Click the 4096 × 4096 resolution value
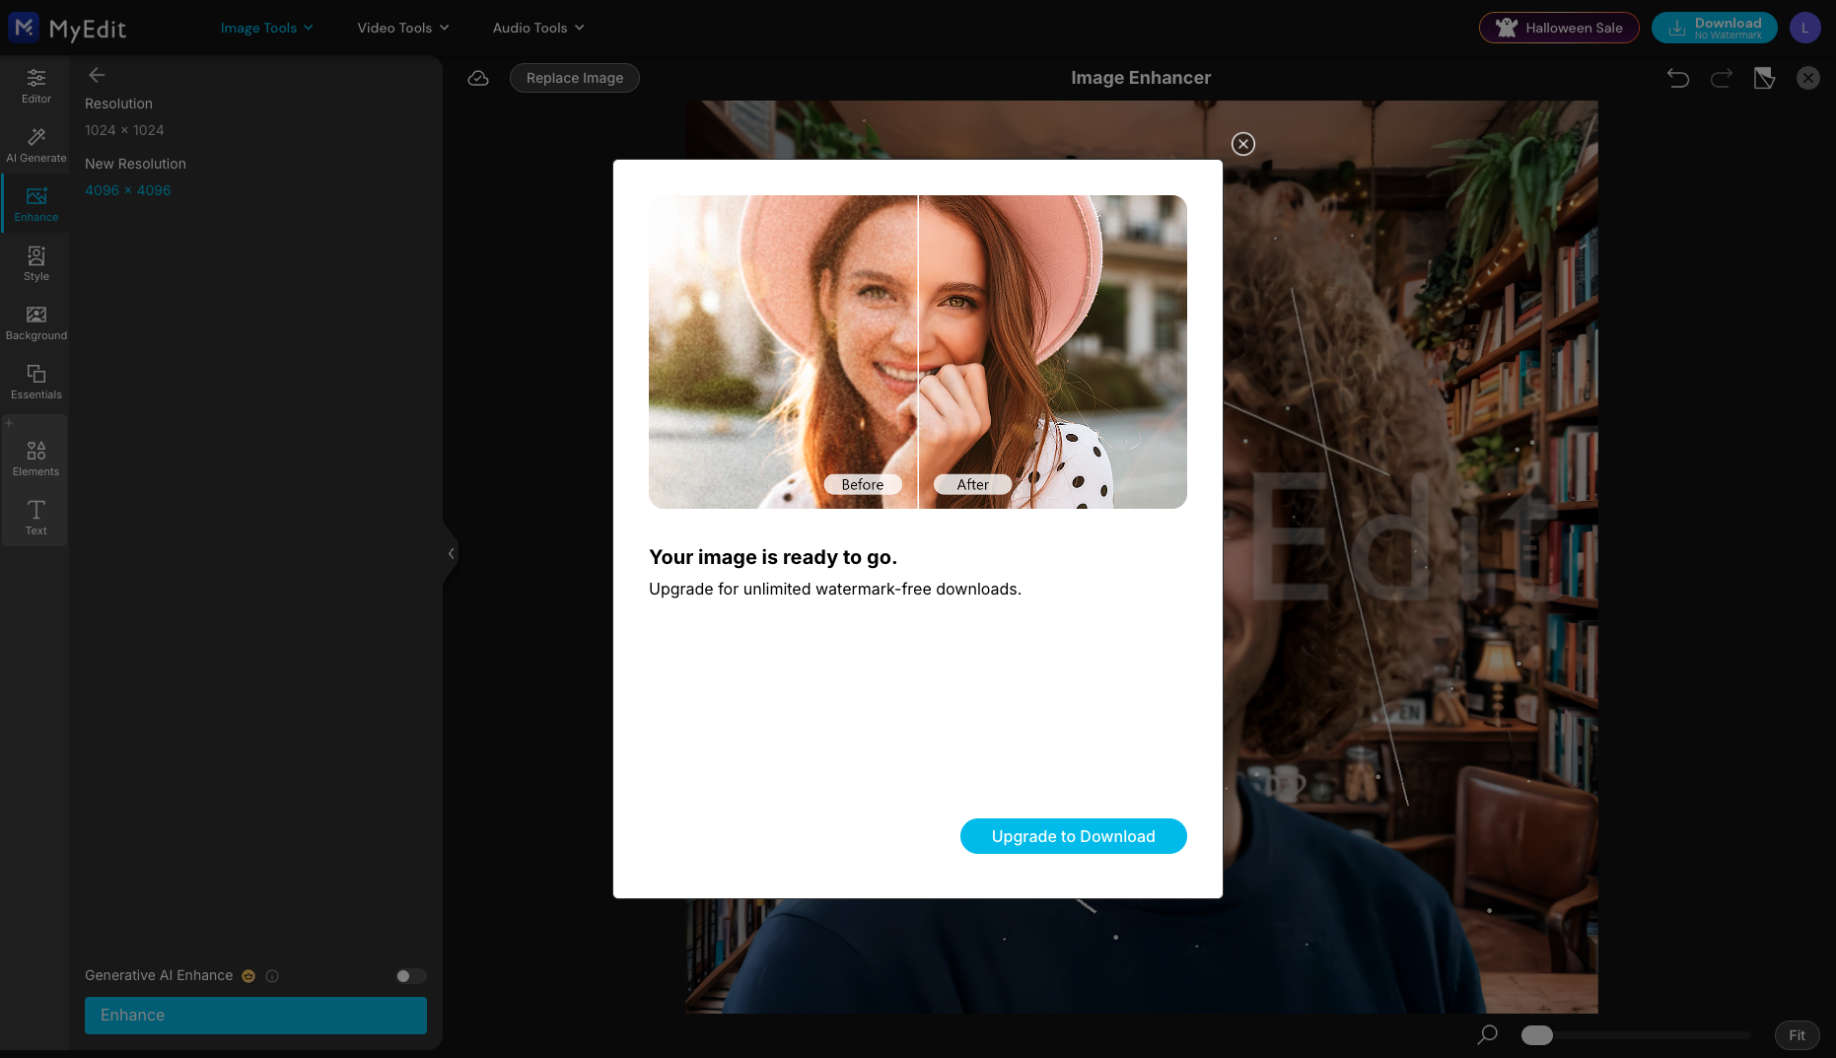The height and width of the screenshot is (1058, 1836). click(x=128, y=190)
